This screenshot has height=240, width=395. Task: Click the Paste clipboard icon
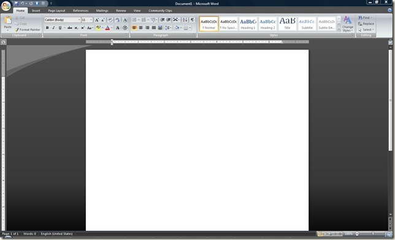point(8,20)
